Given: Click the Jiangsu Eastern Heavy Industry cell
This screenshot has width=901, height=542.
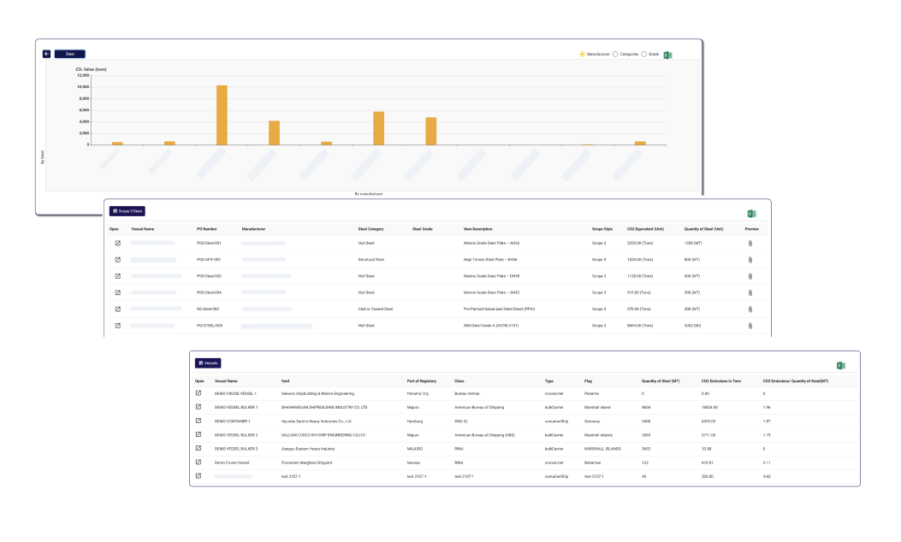Looking at the screenshot, I should click(307, 449).
